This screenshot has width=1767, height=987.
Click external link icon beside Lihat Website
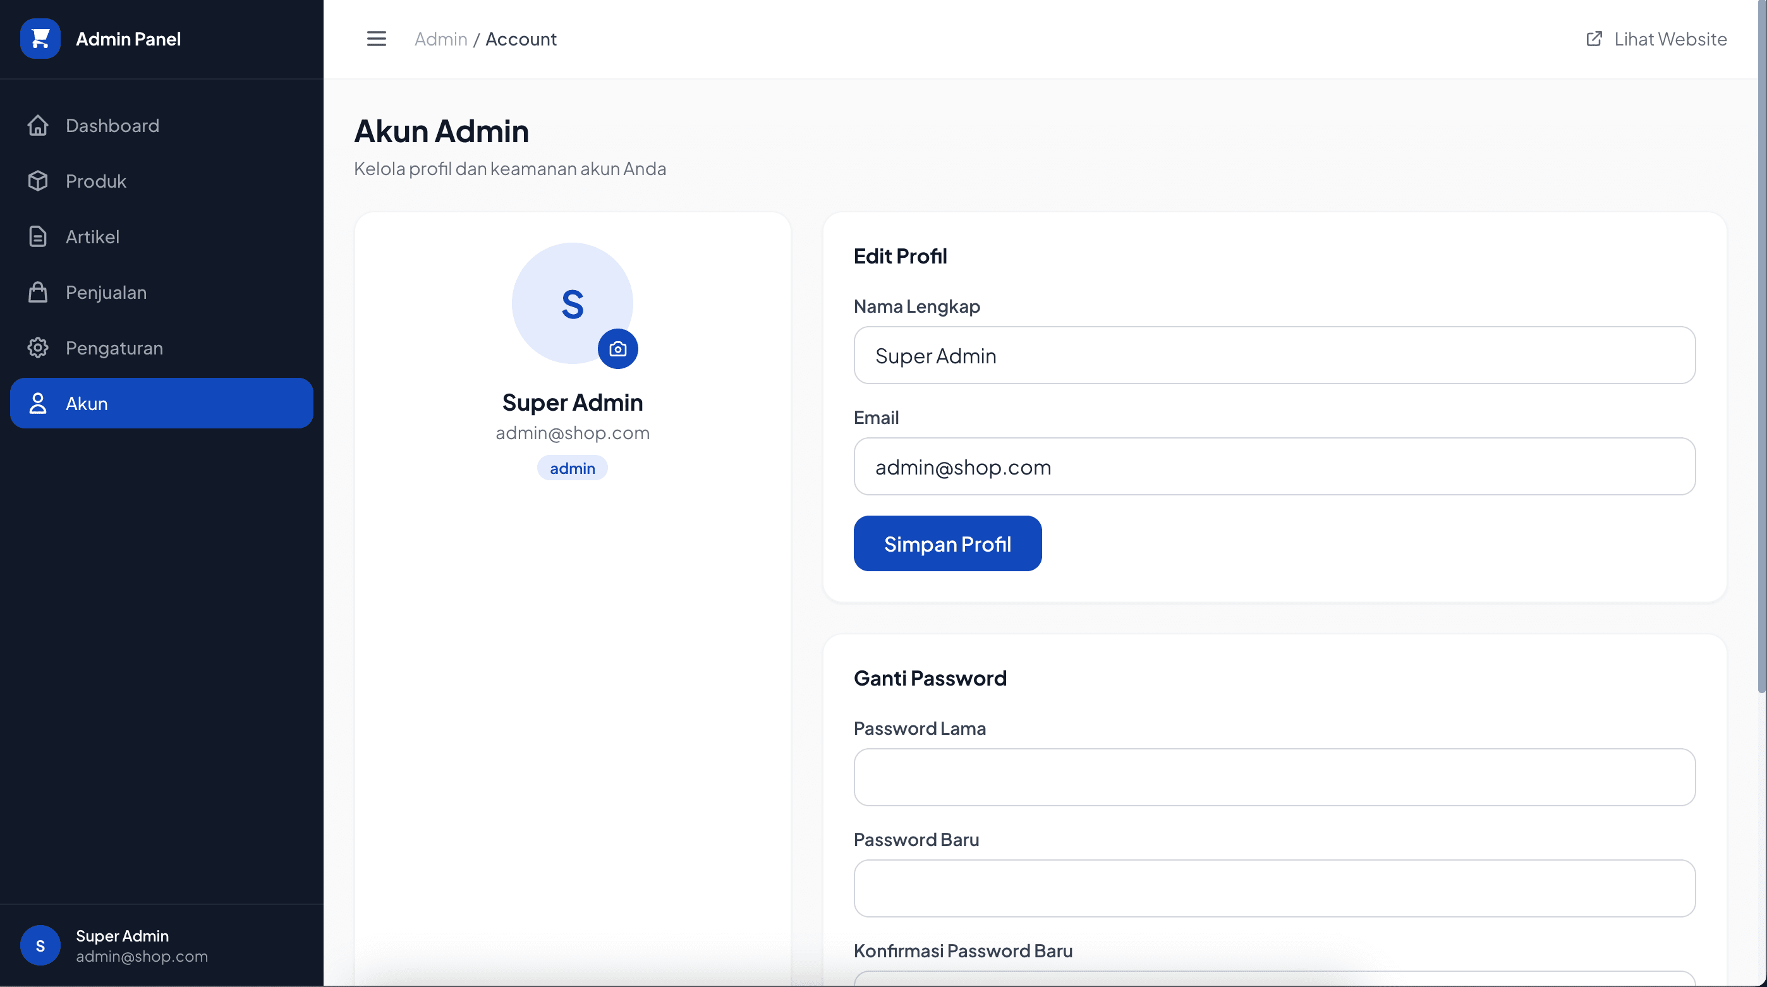[x=1594, y=39]
